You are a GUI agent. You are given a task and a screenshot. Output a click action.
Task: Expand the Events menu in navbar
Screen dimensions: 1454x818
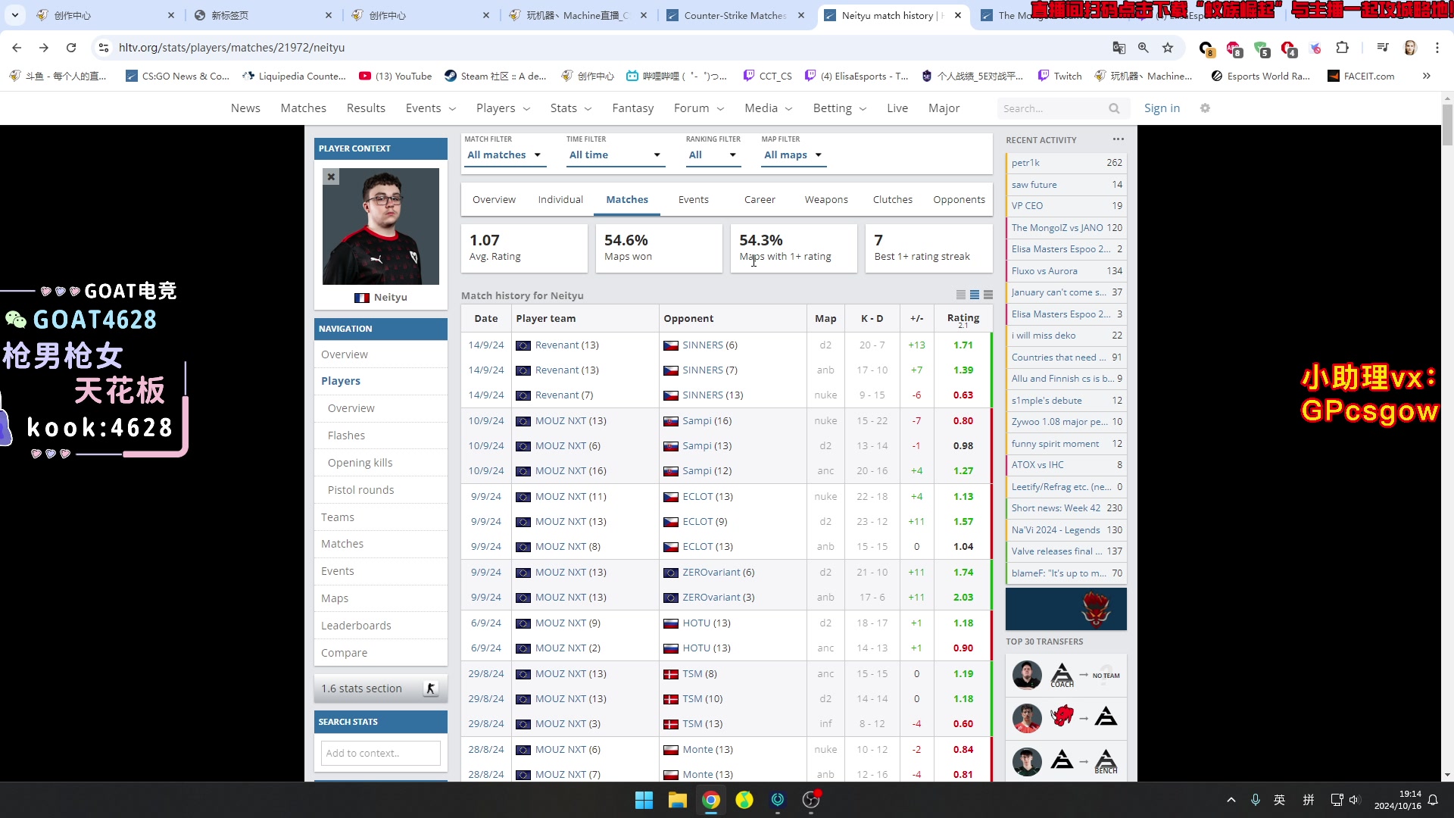pos(431,108)
